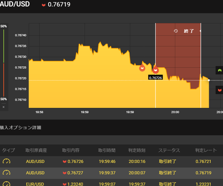Sort by the 取引時間 column header
Viewport: 223px width, 186px height.
pos(107,150)
